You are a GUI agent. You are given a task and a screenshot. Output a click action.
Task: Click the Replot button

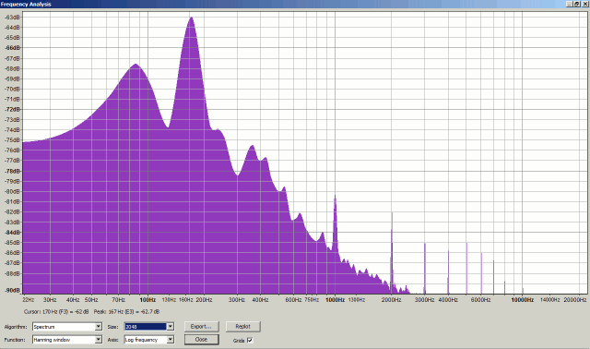(x=242, y=327)
